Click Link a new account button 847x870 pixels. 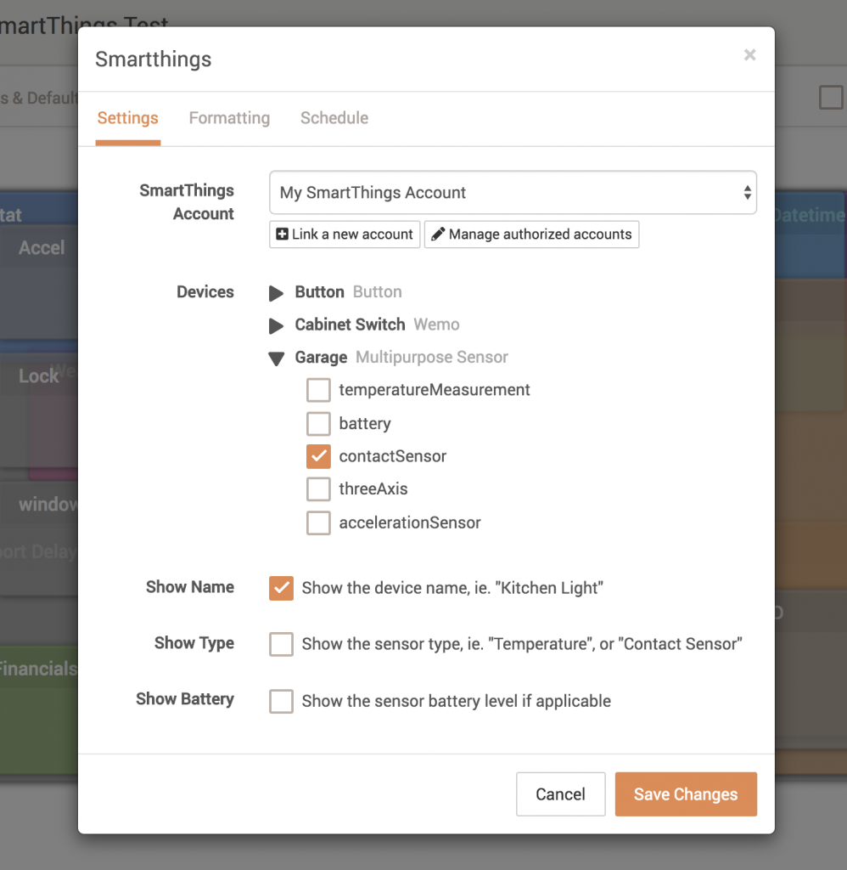[345, 234]
